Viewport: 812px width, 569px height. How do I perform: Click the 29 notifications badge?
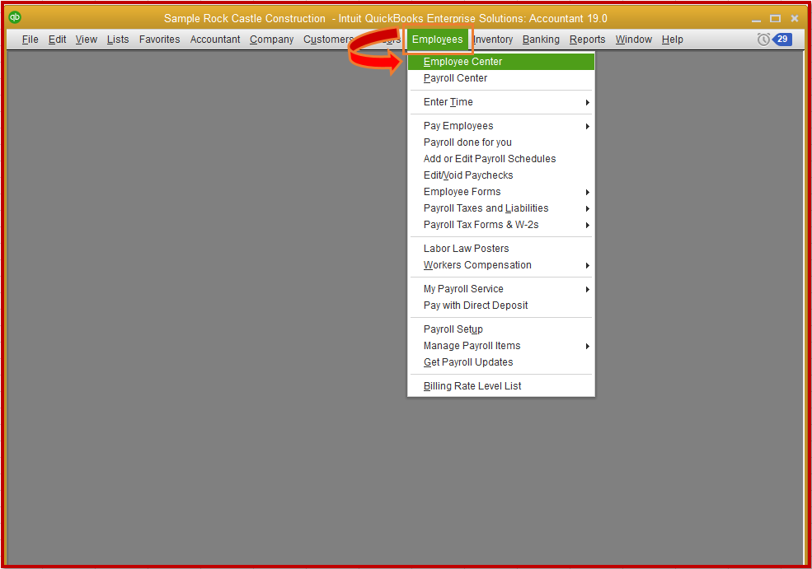pyautogui.click(x=782, y=40)
